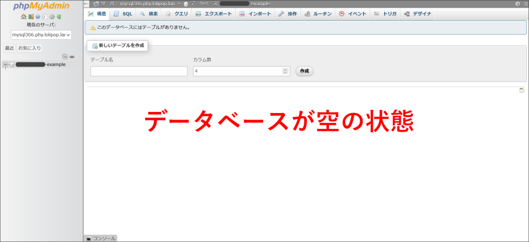Image resolution: width=529 pixels, height=242 pixels.
Task: Click the database cylinder icon beside example
Action: tap(12, 64)
